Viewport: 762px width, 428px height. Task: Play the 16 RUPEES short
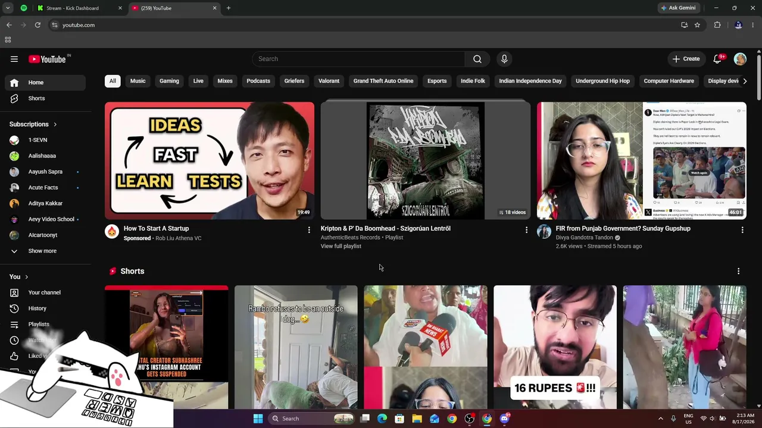pos(555,347)
